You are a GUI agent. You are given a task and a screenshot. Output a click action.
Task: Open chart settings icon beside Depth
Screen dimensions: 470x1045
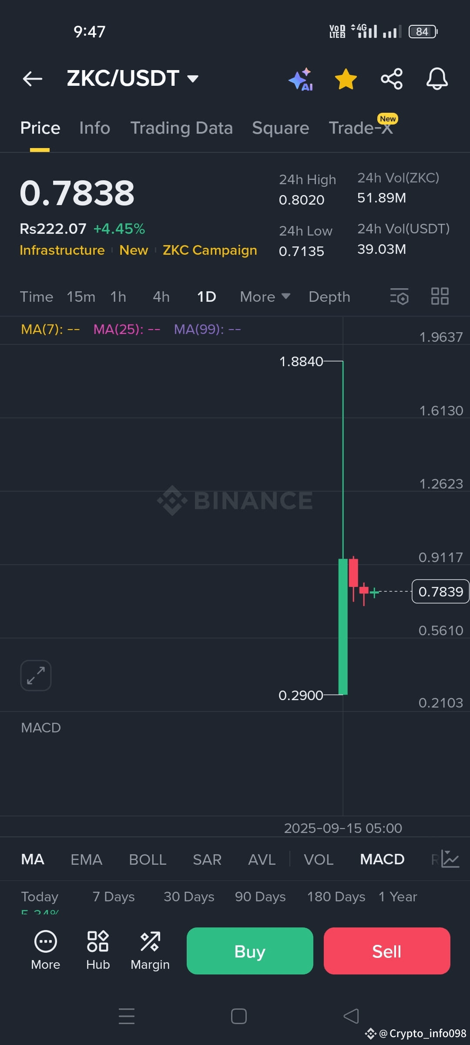tap(399, 297)
